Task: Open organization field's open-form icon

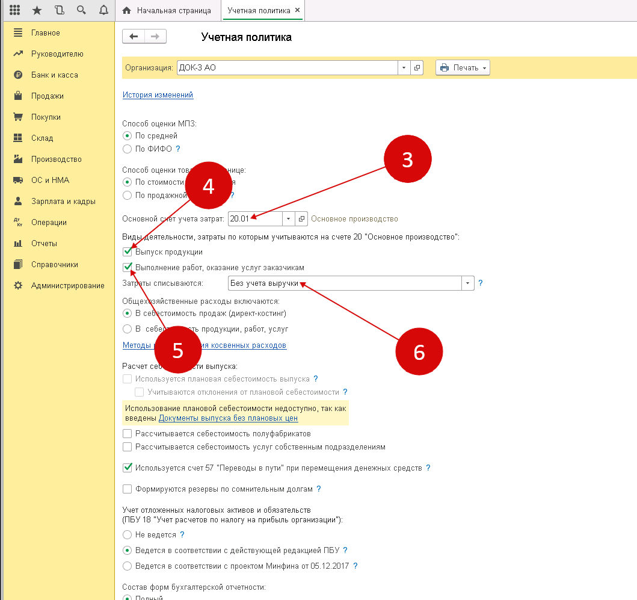Action: pos(417,68)
